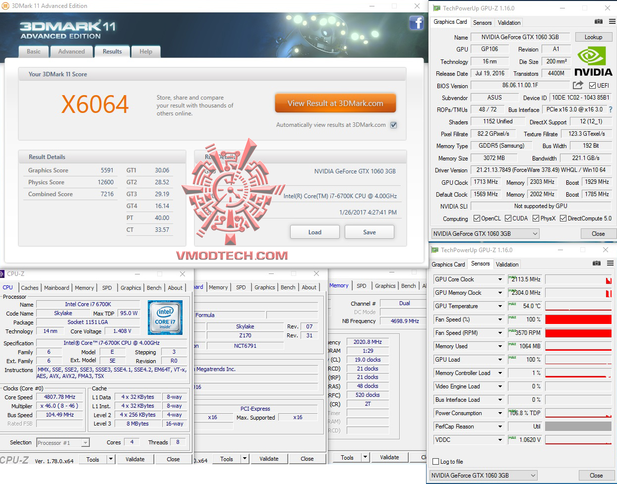Open the GPU Memory Clock sensor dropdown

pos(500,293)
